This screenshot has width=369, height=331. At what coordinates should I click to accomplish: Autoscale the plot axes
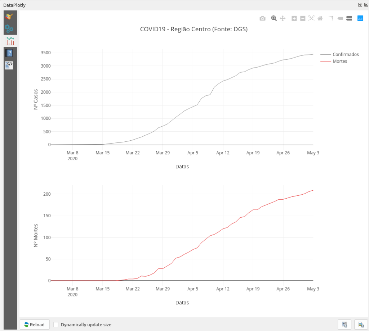[311, 18]
